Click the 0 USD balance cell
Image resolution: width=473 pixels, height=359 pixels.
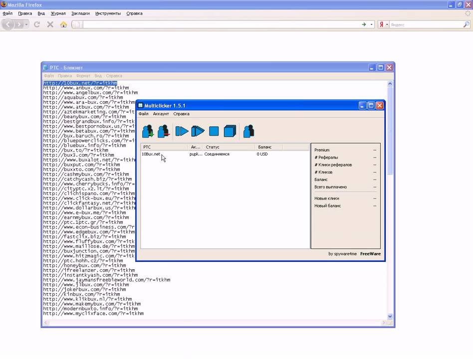[x=262, y=154]
